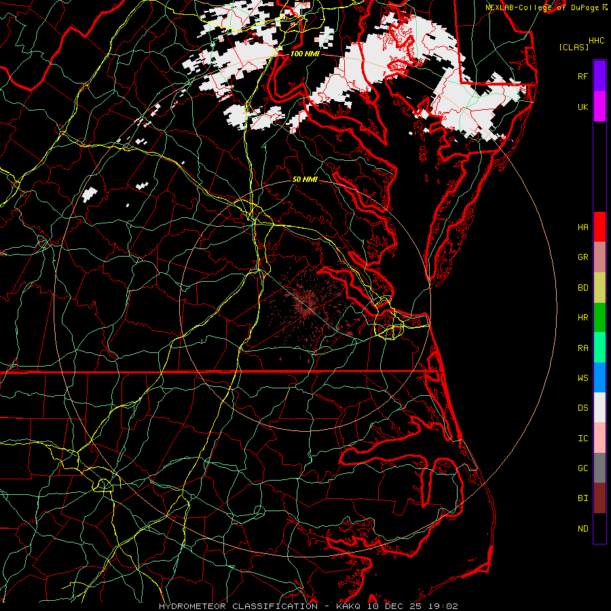Click the IC legend label
Screen dimensions: 611x611
click(582, 439)
